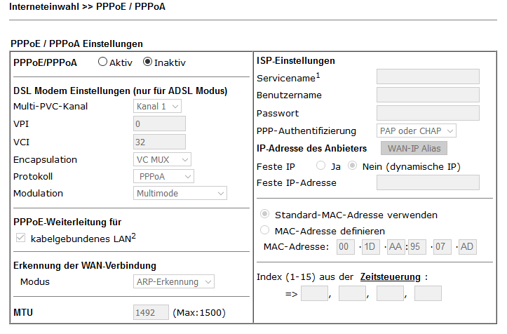507x334 pixels.
Task: Select MAC-Adresse definieren option
Action: coord(264,230)
